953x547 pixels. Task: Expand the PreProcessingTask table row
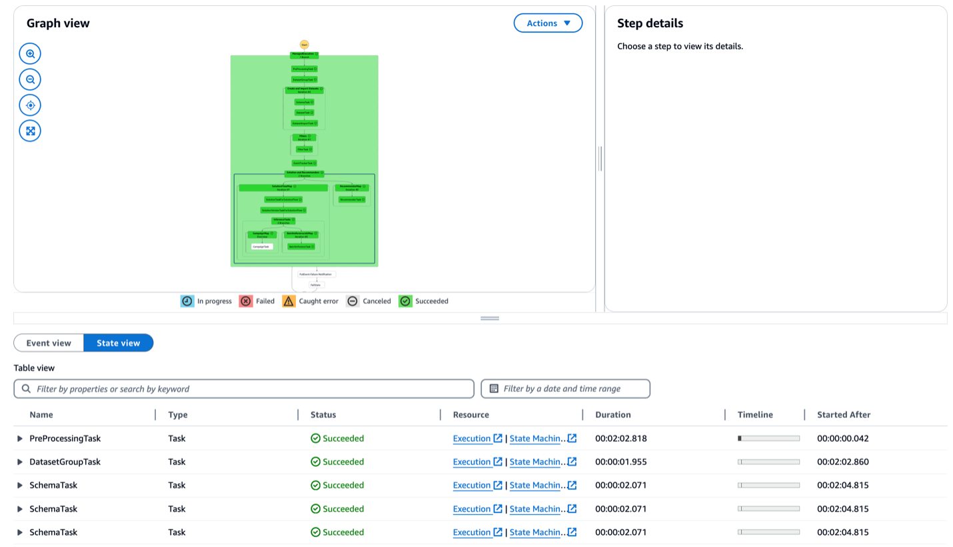click(x=19, y=438)
